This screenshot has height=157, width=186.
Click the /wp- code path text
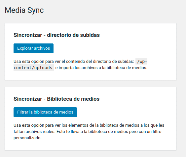click(x=141, y=61)
